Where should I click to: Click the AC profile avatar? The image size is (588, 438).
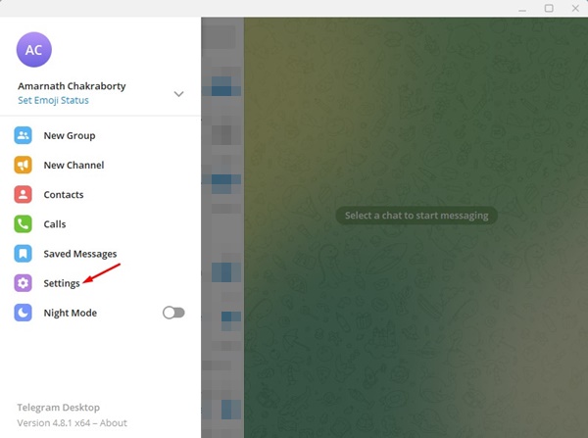click(x=33, y=50)
